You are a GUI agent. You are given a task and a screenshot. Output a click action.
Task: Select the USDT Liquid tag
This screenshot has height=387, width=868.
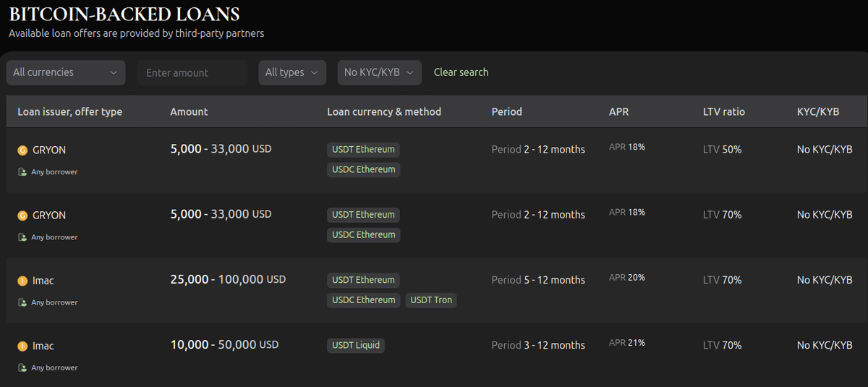pos(356,345)
